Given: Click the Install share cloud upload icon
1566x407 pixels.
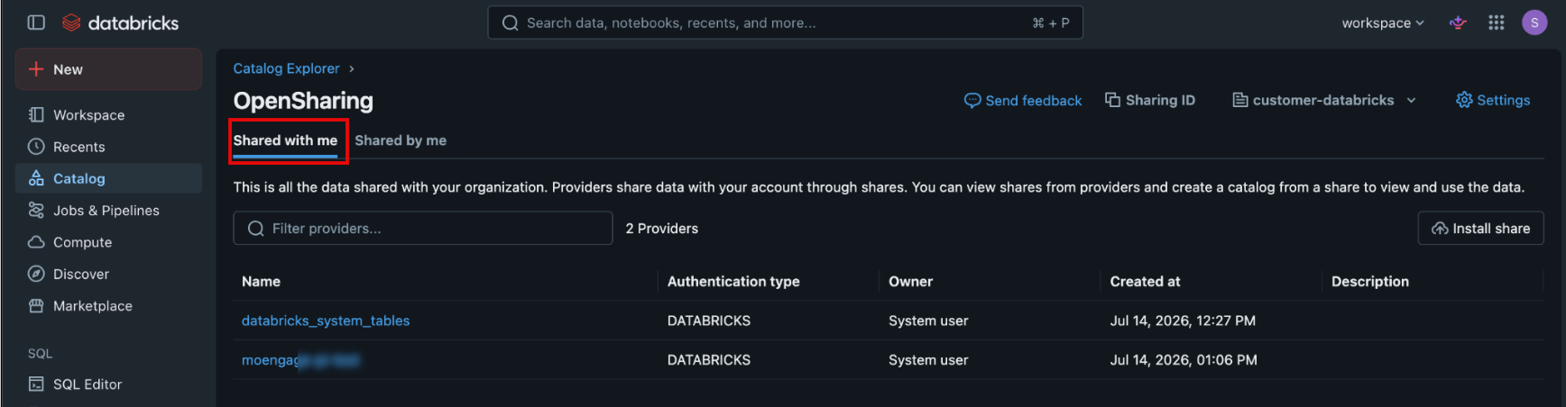Looking at the screenshot, I should 1440,229.
